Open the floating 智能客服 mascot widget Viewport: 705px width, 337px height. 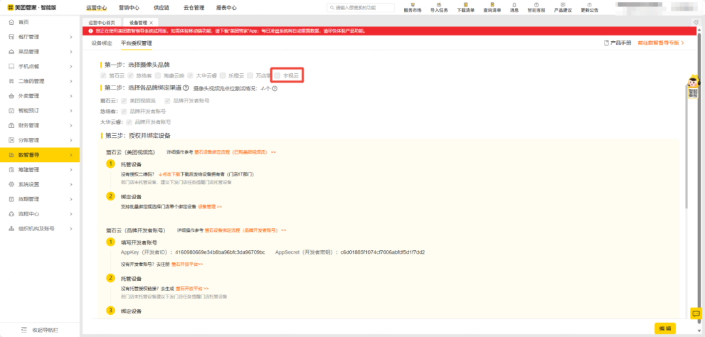(x=693, y=87)
